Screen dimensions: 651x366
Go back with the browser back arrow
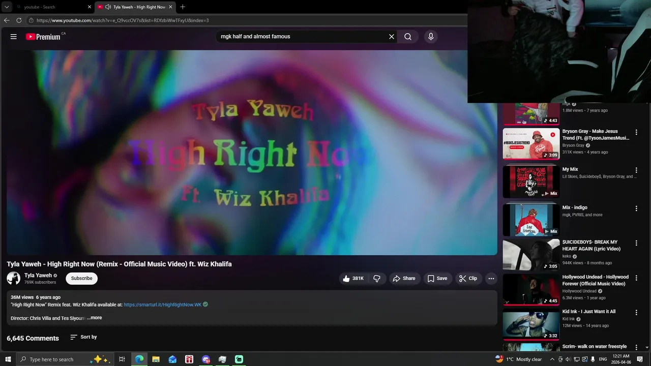7,20
